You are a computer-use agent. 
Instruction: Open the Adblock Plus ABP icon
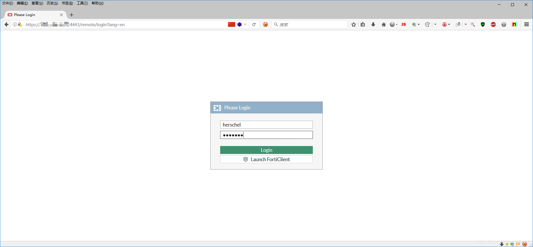493,24
